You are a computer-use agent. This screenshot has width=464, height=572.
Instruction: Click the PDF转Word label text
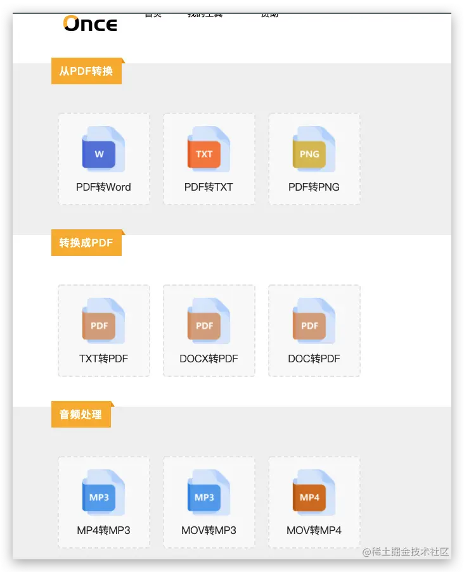[x=103, y=187]
